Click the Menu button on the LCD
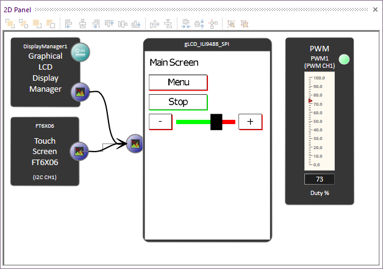383x269 pixels. (178, 83)
